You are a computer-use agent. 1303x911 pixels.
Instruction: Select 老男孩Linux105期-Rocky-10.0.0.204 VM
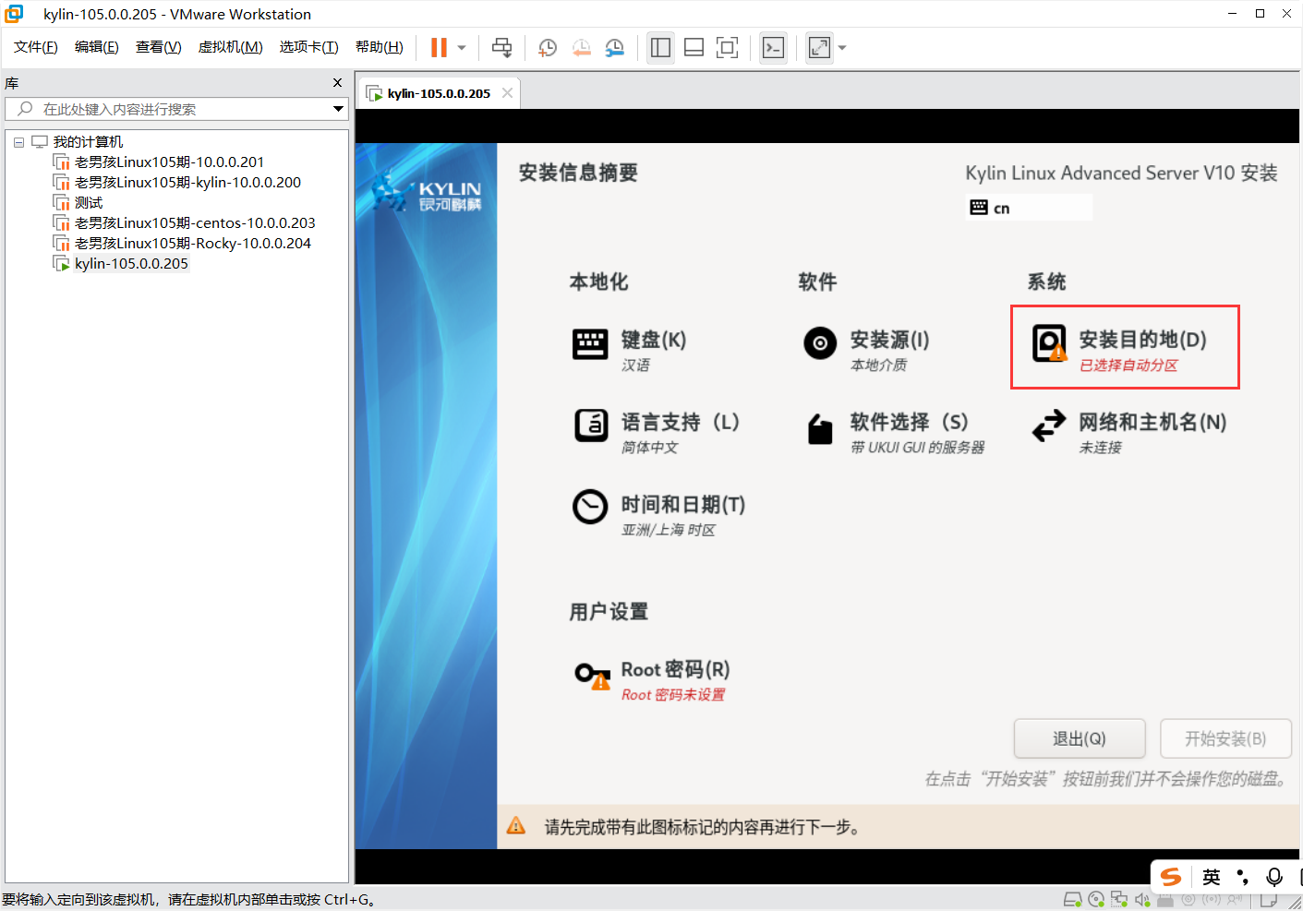[192, 244]
